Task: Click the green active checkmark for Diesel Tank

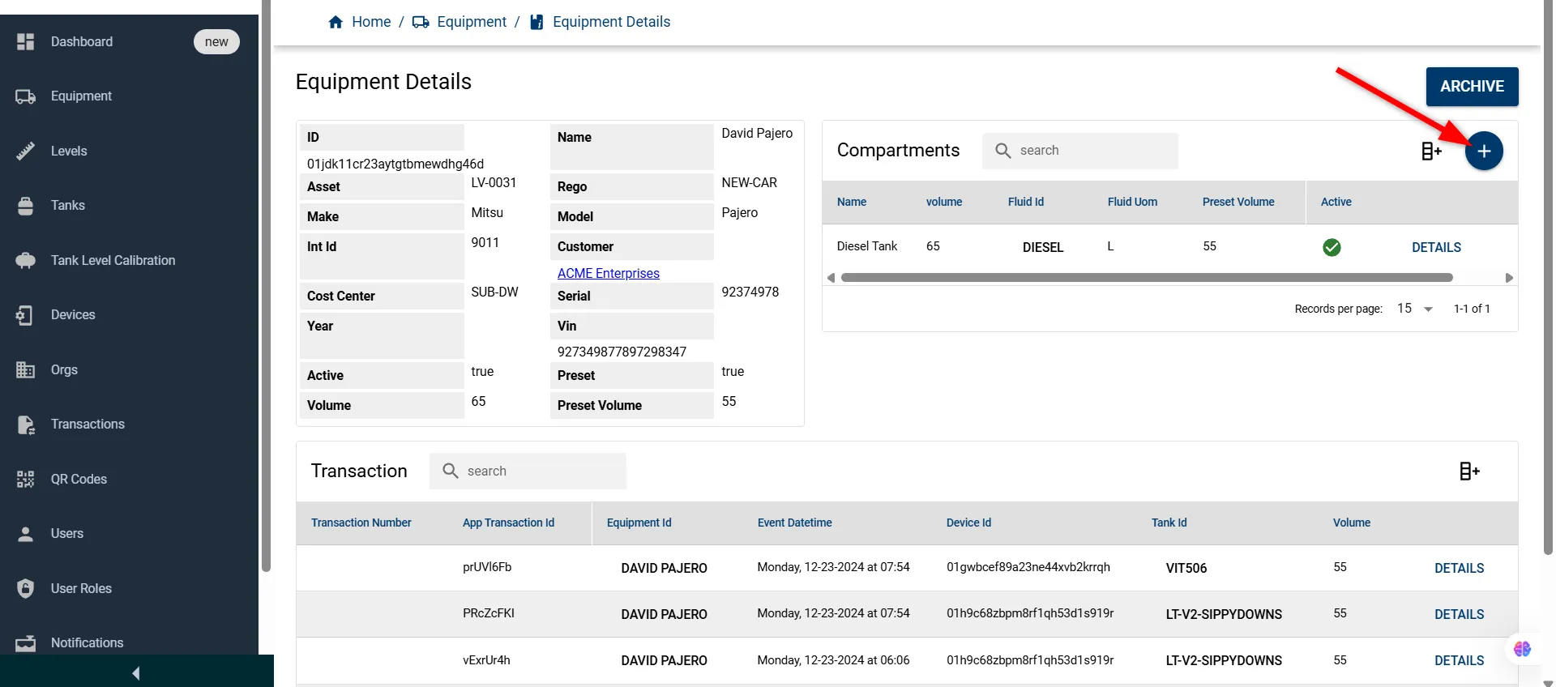Action: click(1332, 247)
